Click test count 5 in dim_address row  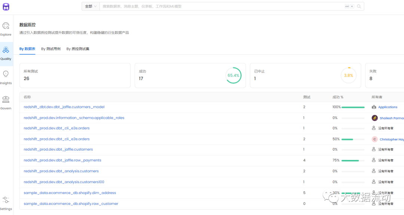pos(304,193)
